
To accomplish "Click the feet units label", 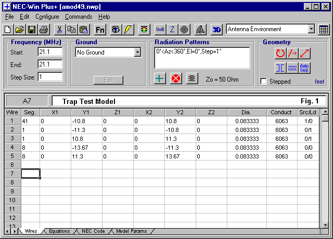I will (319, 82).
